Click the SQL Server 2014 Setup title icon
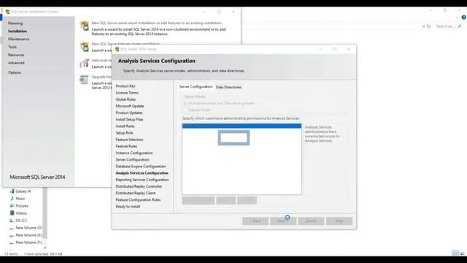 tap(117, 49)
